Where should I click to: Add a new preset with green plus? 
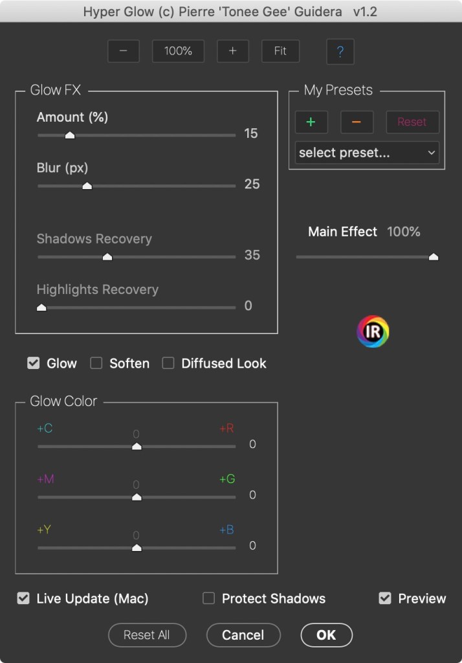coord(311,122)
